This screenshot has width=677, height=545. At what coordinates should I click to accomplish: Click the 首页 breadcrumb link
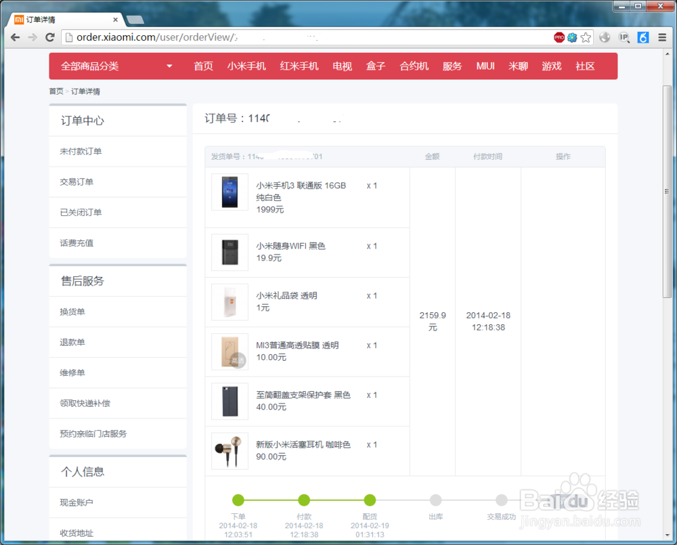pos(56,91)
